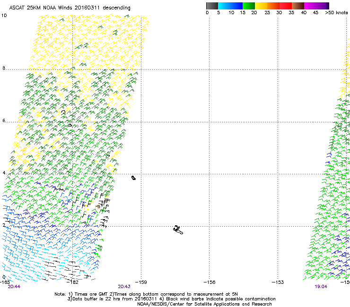Click the orange 25-30 knots legend swatch
The image size is (350, 307).
273,6
